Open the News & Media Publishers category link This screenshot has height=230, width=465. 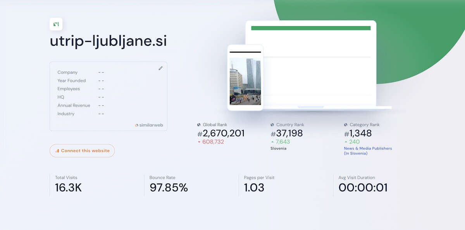(368, 151)
